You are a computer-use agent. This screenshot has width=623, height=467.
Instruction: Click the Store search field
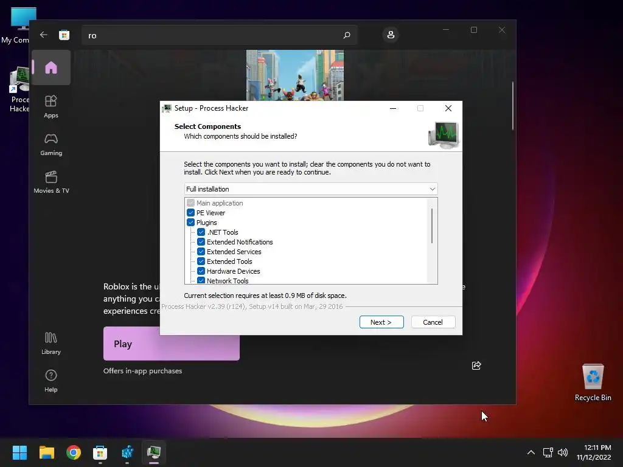(x=219, y=35)
